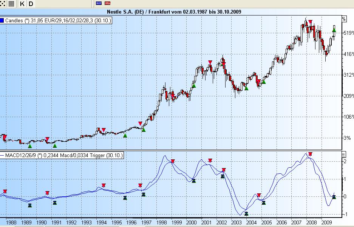Click the 209% label on price axis
Image resolution: width=354 pixels, height=227 pixels.
[349, 96]
